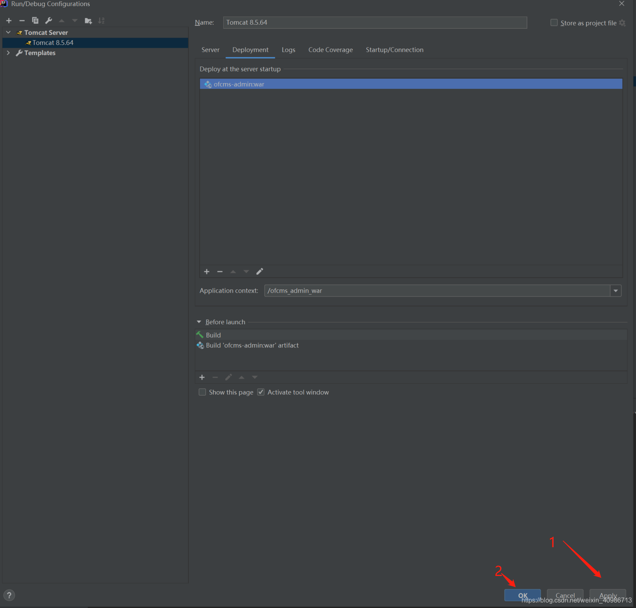Add a new run configuration
The width and height of the screenshot is (636, 608).
(x=9, y=21)
